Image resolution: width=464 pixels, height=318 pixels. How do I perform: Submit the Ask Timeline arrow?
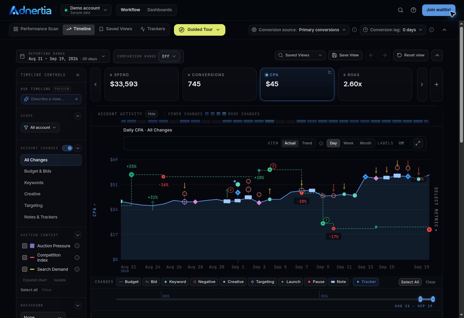click(x=76, y=99)
